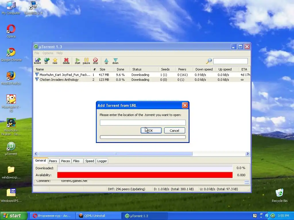Screen dimensions: 294x220
Task: Click the DHT peers status bar entry
Action: pos(127,189)
